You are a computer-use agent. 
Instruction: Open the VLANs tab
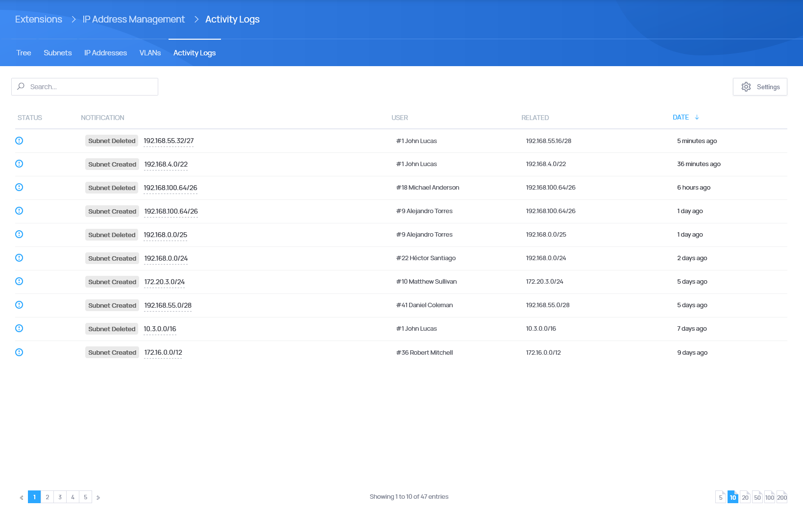click(x=150, y=53)
